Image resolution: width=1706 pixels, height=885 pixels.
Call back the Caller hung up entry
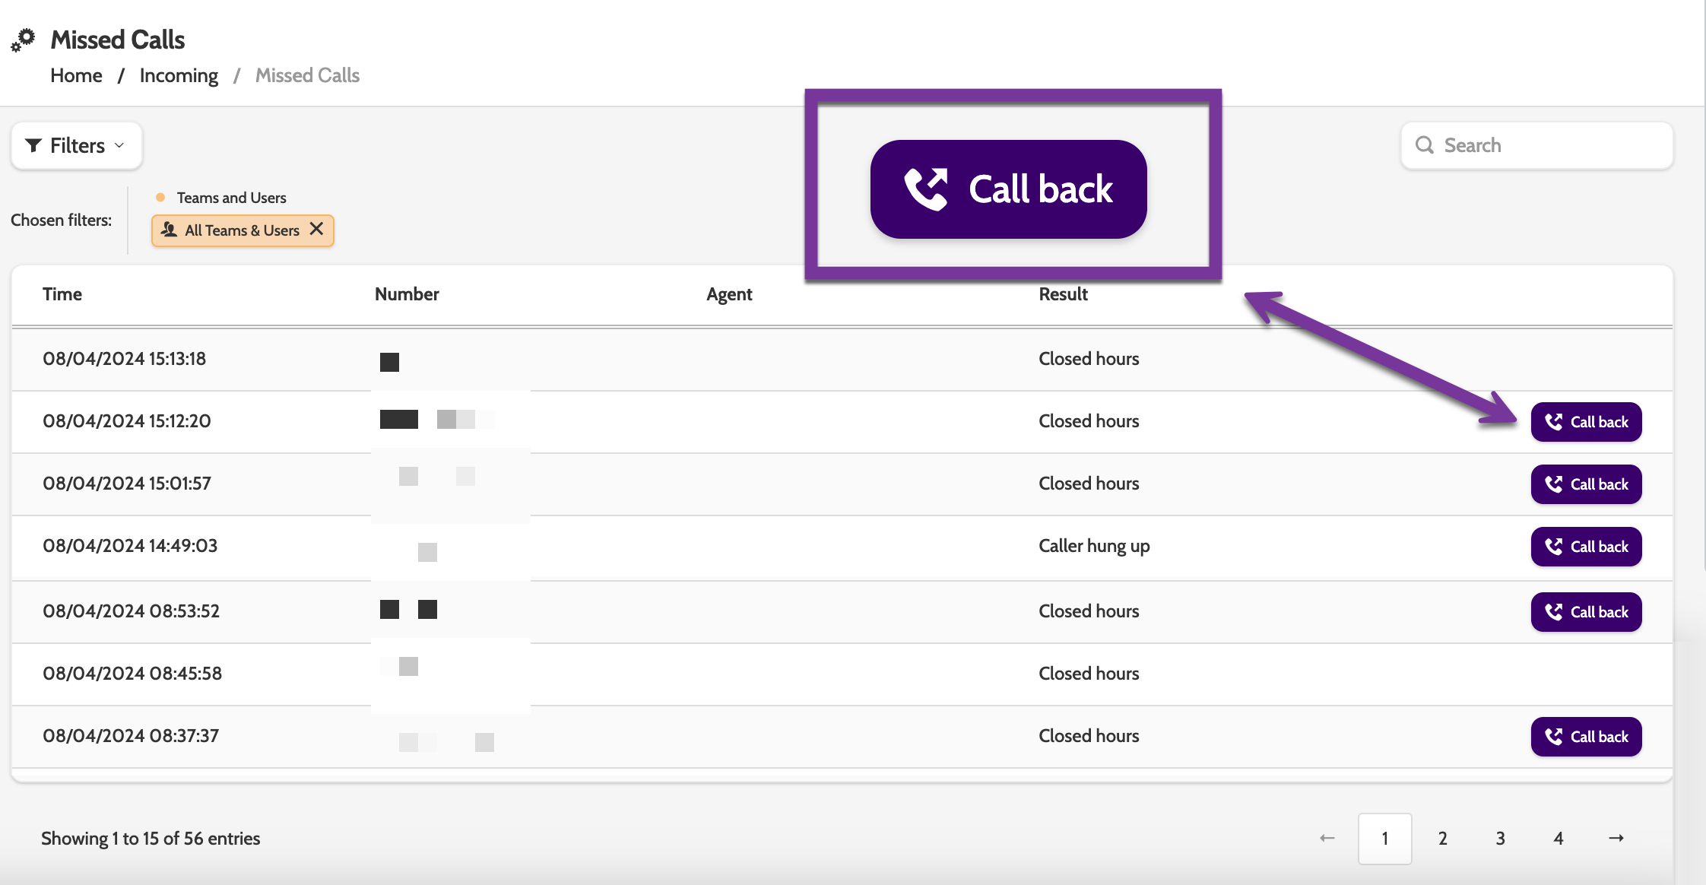click(x=1586, y=547)
